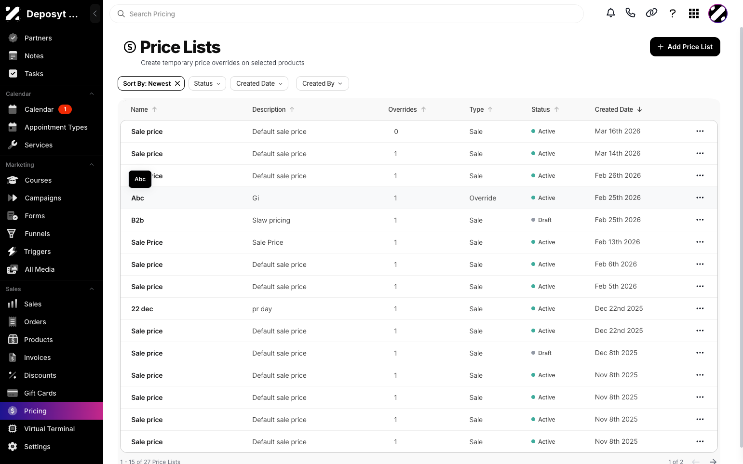Viewport: 743px width, 464px height.
Task: Sort table by Status column header
Action: coord(545,109)
